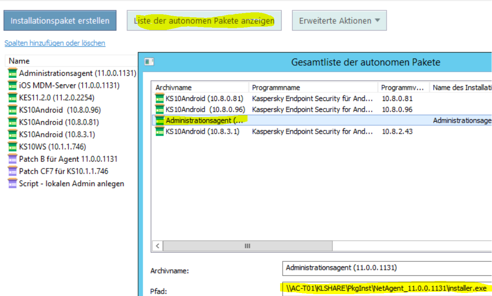Select KS10Android (10.8.3.1) archive in dialog
Screen dimensions: 492x296
[202, 132]
